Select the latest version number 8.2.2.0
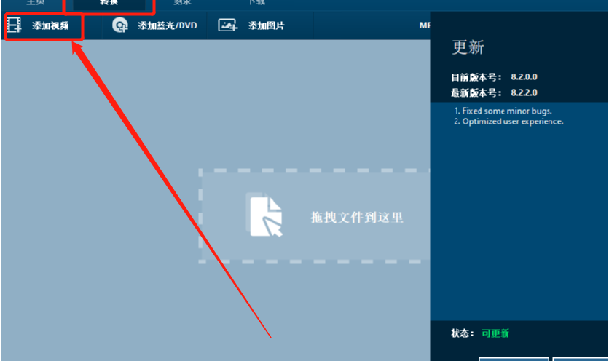609x361 pixels. coord(524,92)
